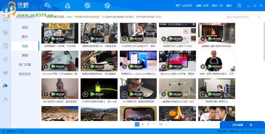Play the 韩国发明智能购物车 video
Screen dimensions: 265x134
point(85,67)
